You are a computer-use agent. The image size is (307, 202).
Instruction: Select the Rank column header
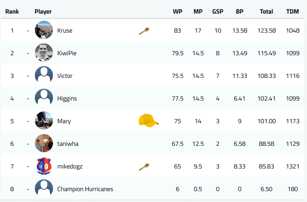tap(12, 11)
